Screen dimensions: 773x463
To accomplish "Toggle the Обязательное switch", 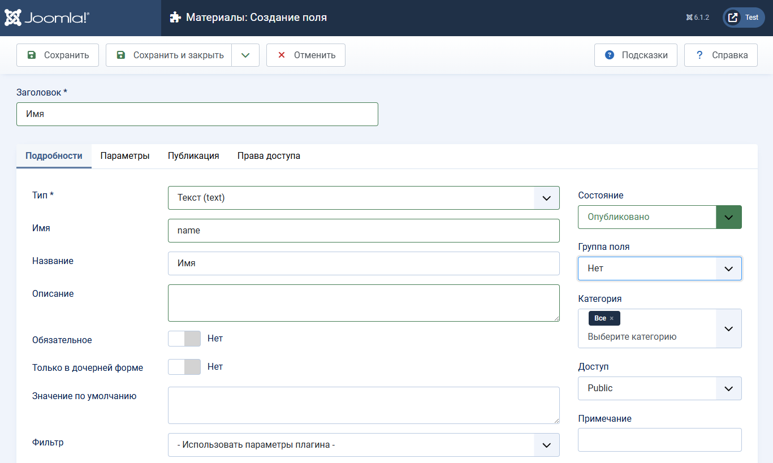I will pos(184,339).
